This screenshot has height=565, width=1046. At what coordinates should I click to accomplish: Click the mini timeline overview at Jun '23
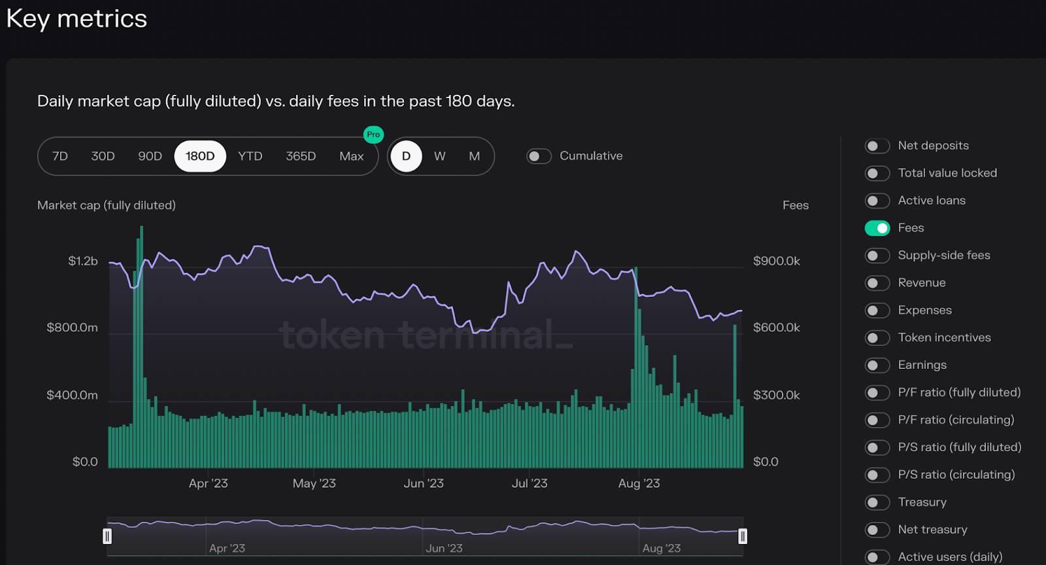(x=444, y=548)
